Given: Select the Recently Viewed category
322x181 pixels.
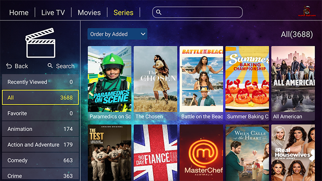Looking at the screenshot, I should point(40,82).
